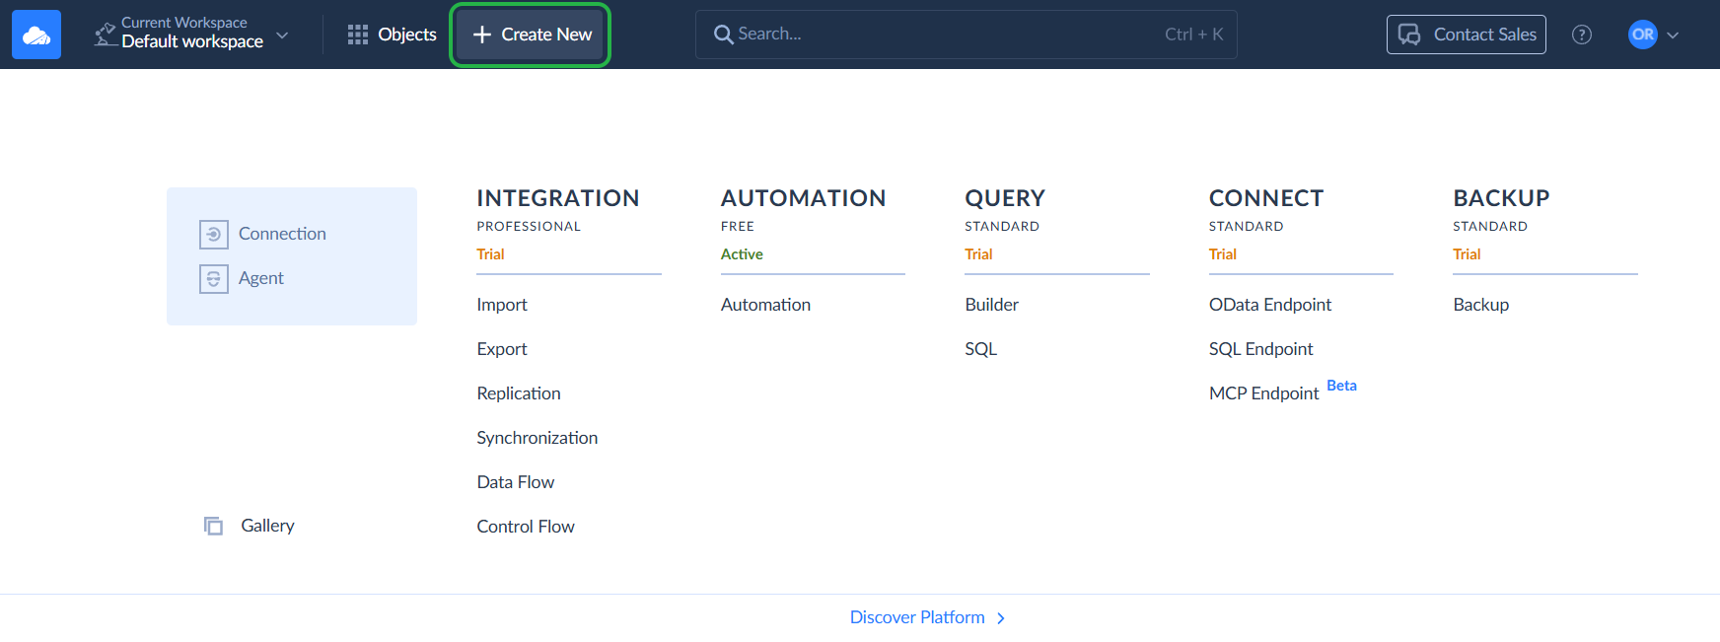The height and width of the screenshot is (642, 1720).
Task: Create a new Connection
Action: click(x=282, y=234)
